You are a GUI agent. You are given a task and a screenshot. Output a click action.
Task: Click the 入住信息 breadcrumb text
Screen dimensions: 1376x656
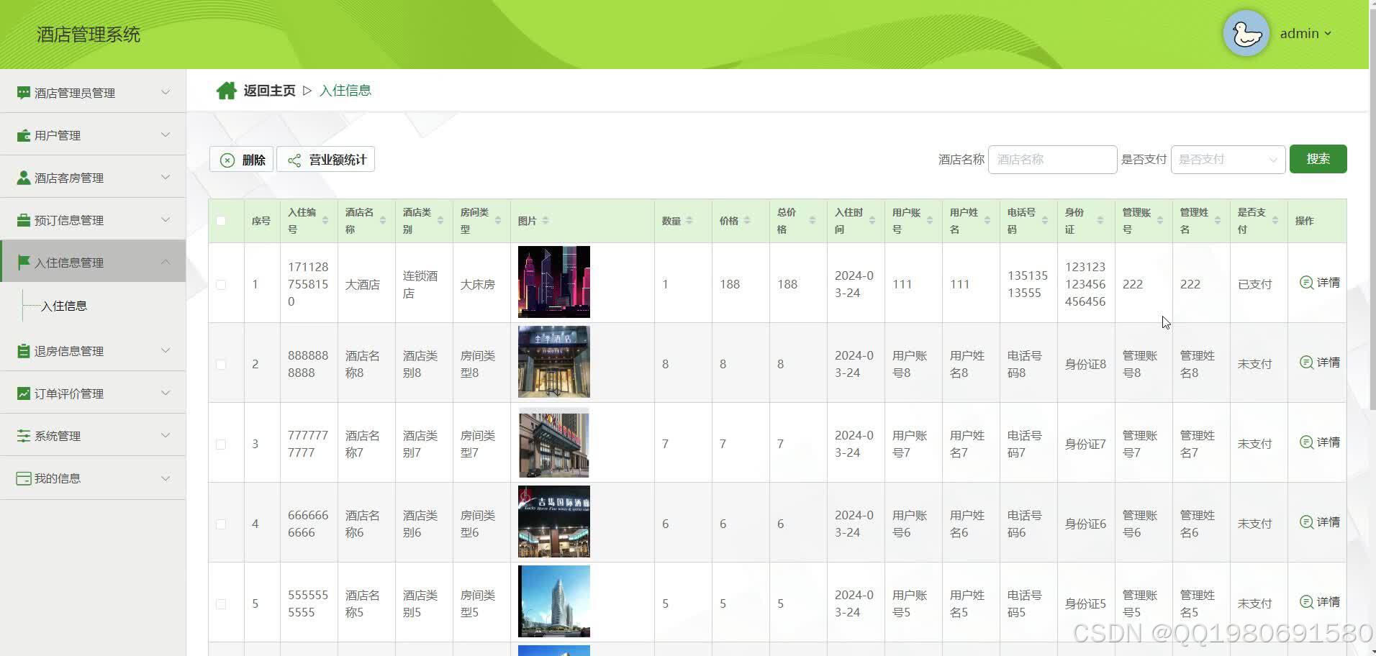[x=345, y=91]
